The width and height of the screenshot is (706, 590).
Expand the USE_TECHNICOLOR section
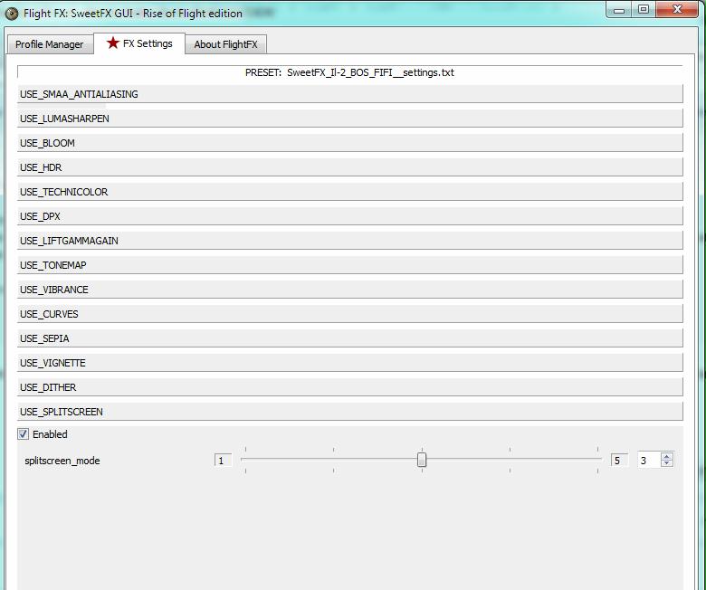click(350, 192)
